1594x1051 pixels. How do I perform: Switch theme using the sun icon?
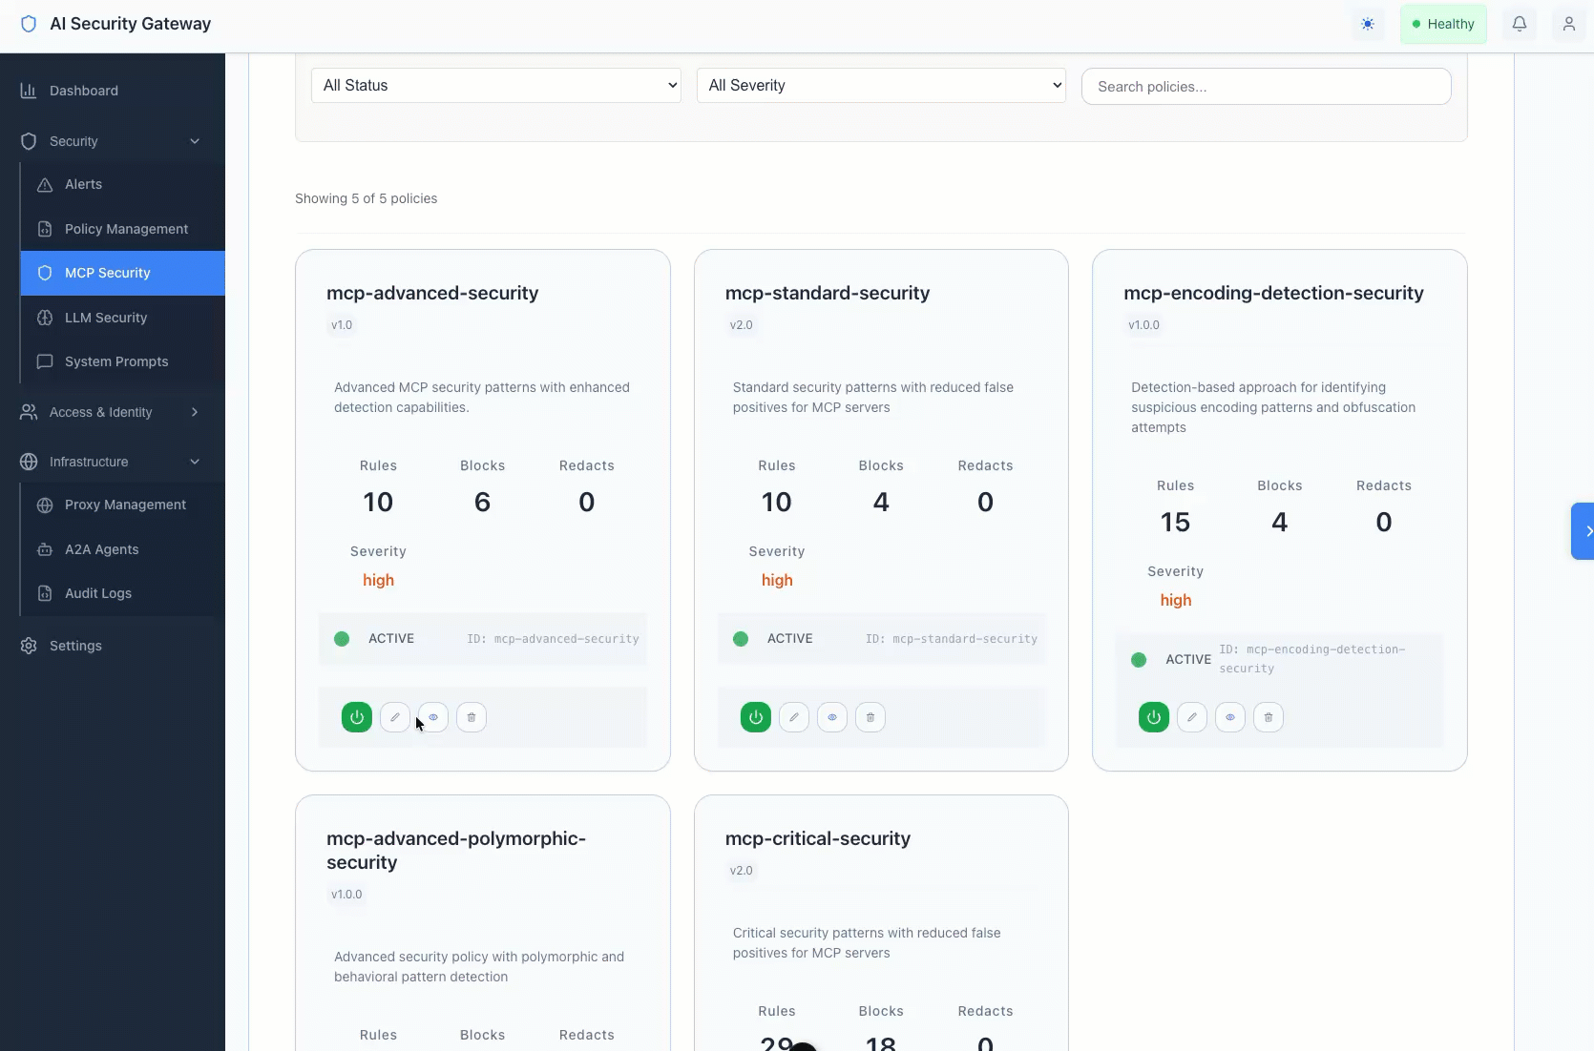[x=1368, y=24]
